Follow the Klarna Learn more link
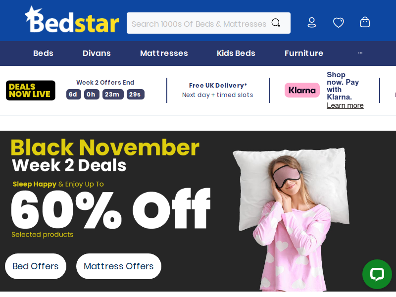 click(345, 105)
